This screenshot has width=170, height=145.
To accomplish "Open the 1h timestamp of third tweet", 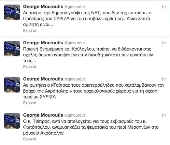I will [163, 79].
